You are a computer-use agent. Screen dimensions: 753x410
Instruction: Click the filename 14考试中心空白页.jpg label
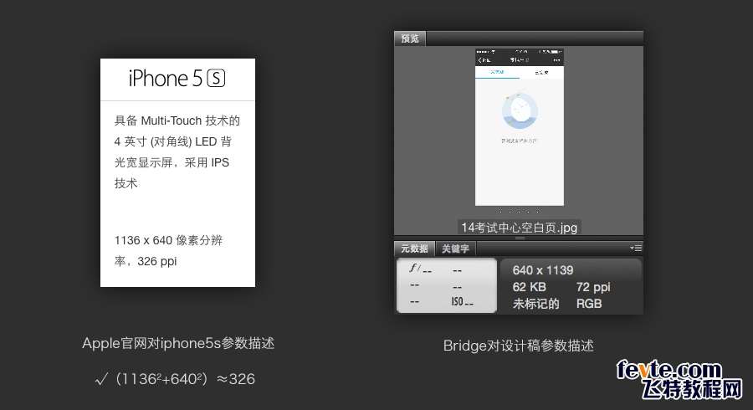pyautogui.click(x=519, y=227)
